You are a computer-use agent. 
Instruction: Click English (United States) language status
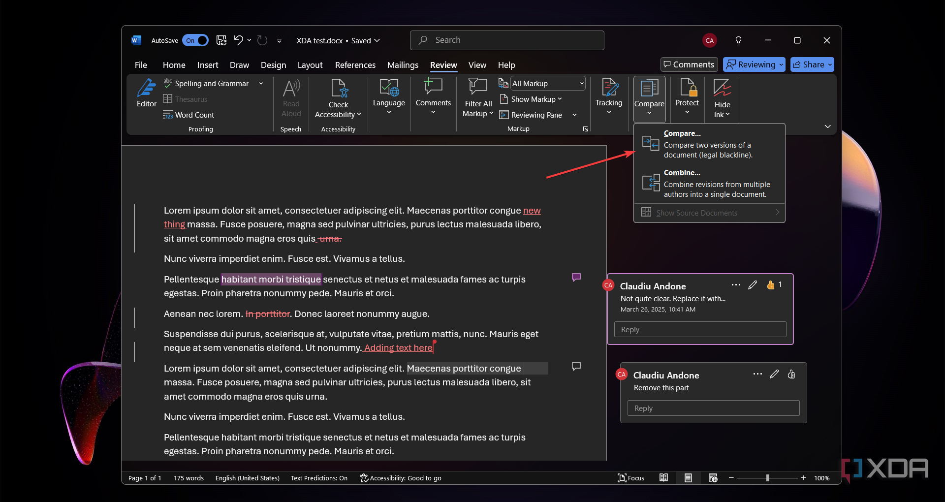tap(247, 478)
